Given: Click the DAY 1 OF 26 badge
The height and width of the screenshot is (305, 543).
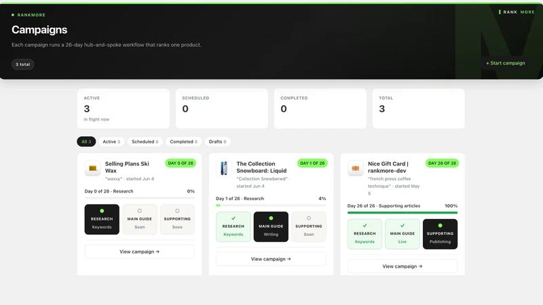Looking at the screenshot, I should click(312, 163).
